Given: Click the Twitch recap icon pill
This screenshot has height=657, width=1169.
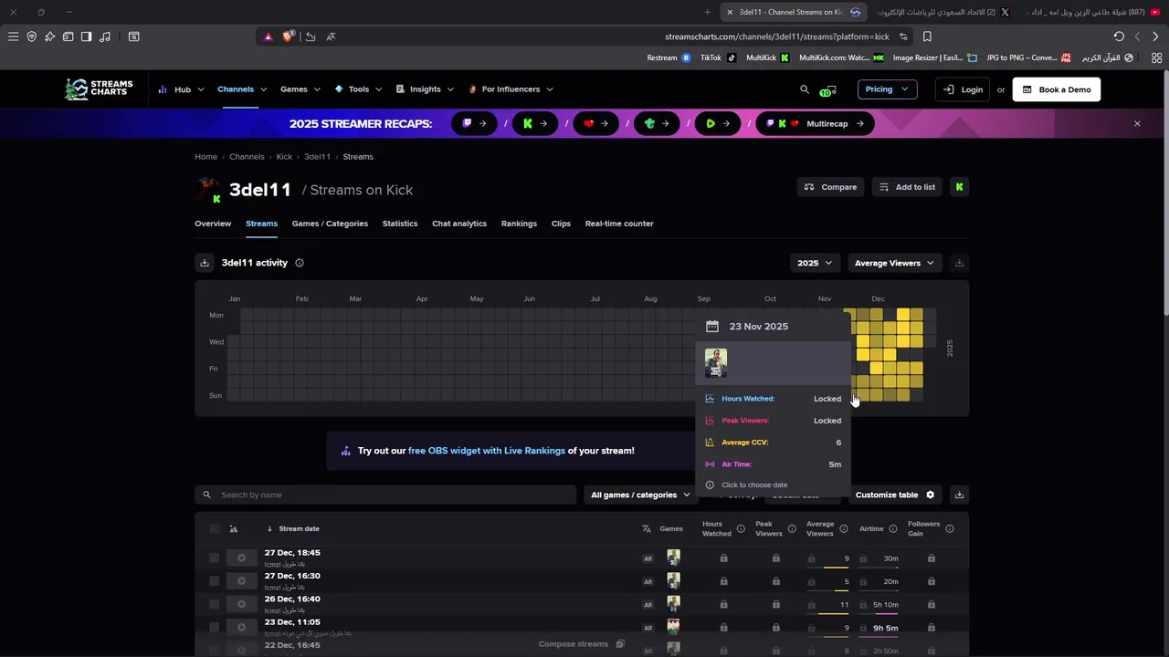Looking at the screenshot, I should 474,123.
